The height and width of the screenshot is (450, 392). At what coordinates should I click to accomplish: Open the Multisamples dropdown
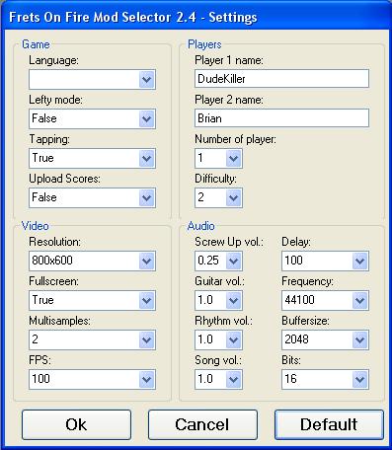(x=92, y=339)
